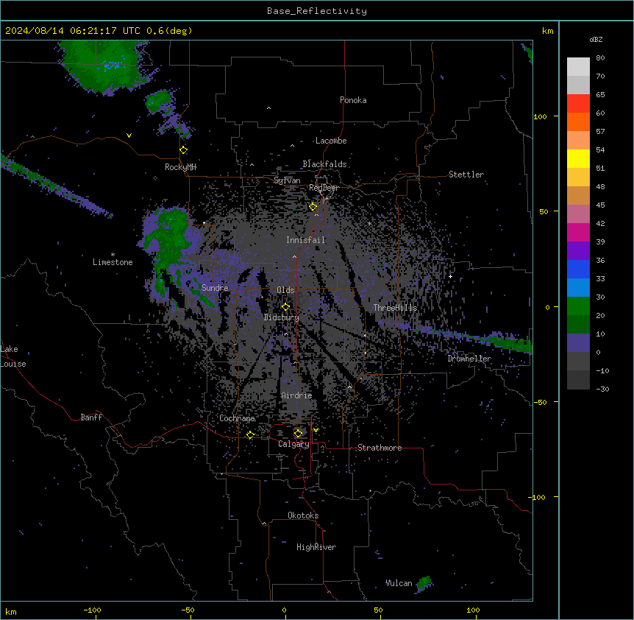Click the Vulcan label

tap(399, 583)
